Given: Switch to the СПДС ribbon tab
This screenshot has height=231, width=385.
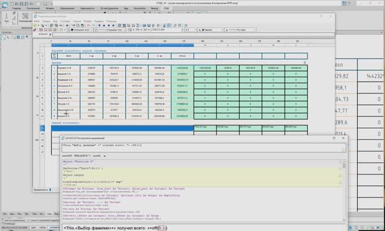Looking at the screenshot, I should point(166,8).
